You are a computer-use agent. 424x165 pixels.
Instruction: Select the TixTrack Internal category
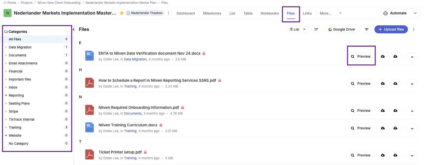(37, 119)
